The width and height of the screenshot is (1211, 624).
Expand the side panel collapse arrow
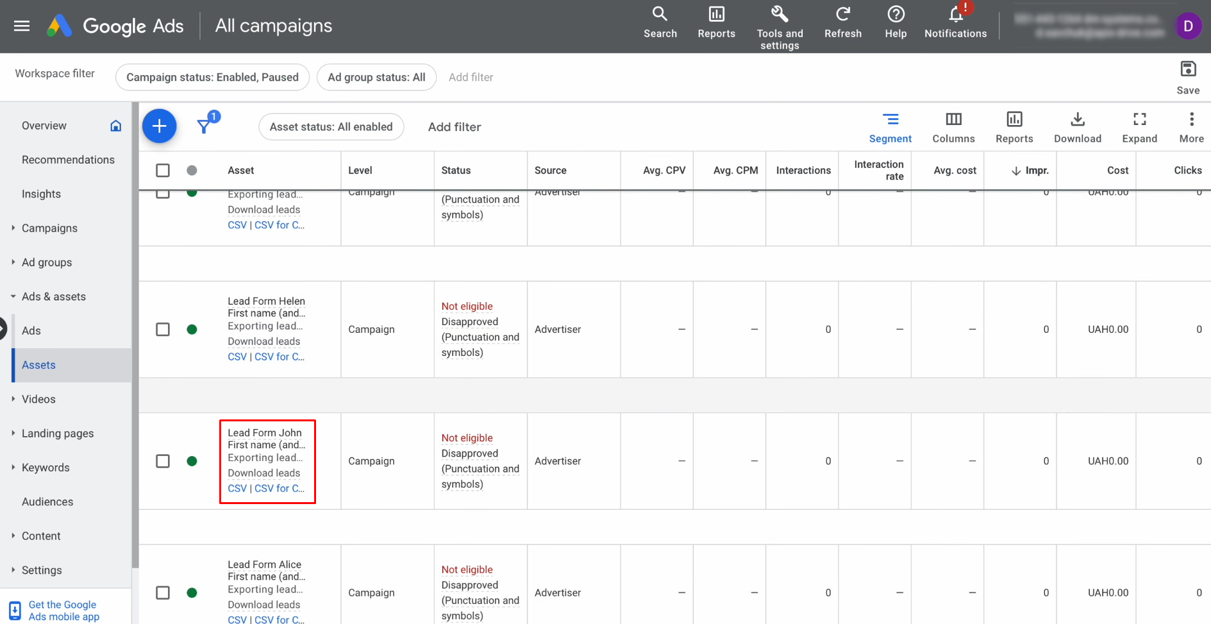tap(3, 328)
